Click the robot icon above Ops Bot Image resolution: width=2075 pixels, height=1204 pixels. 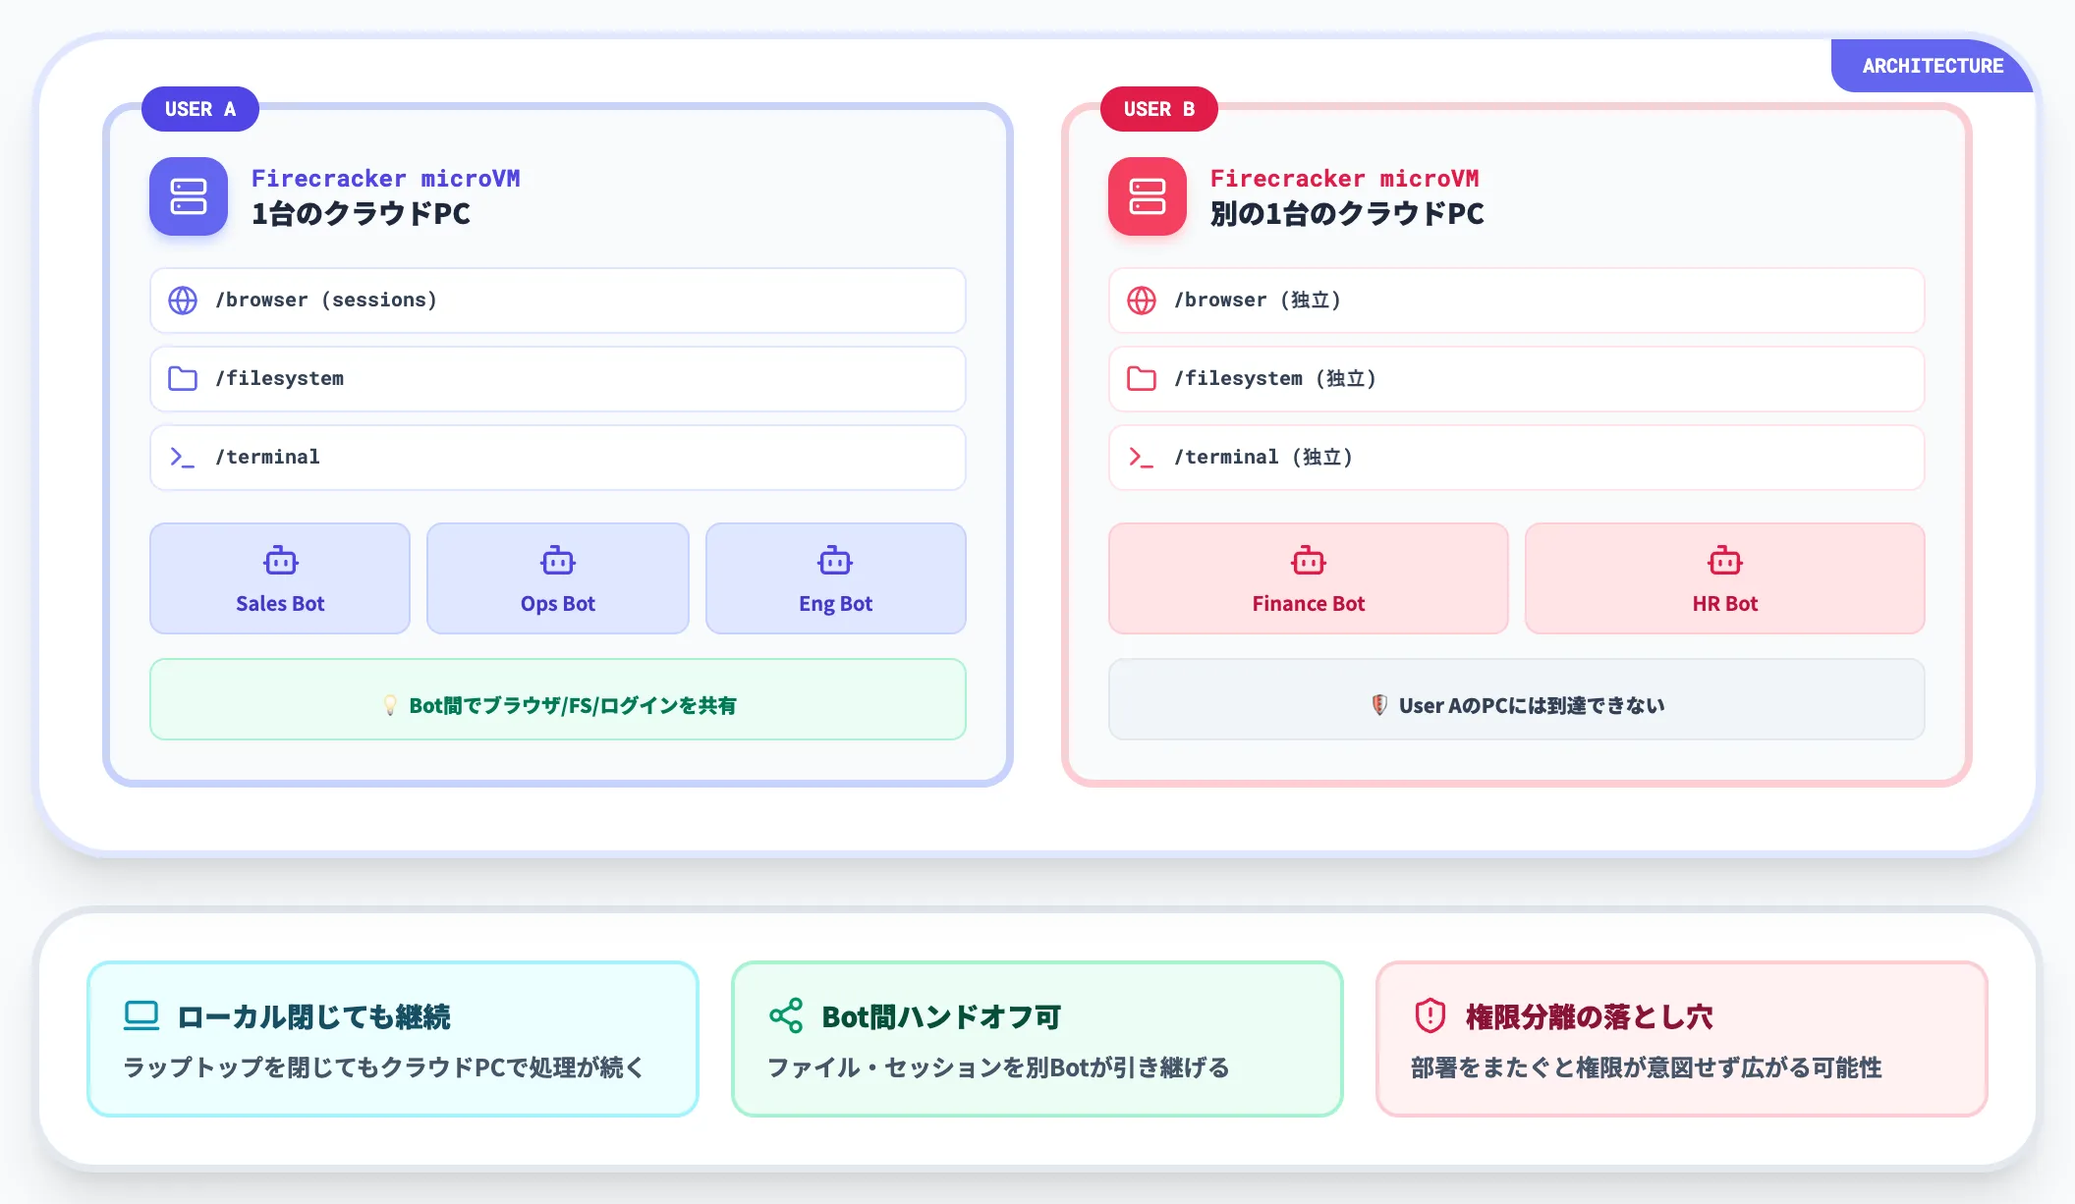(558, 560)
